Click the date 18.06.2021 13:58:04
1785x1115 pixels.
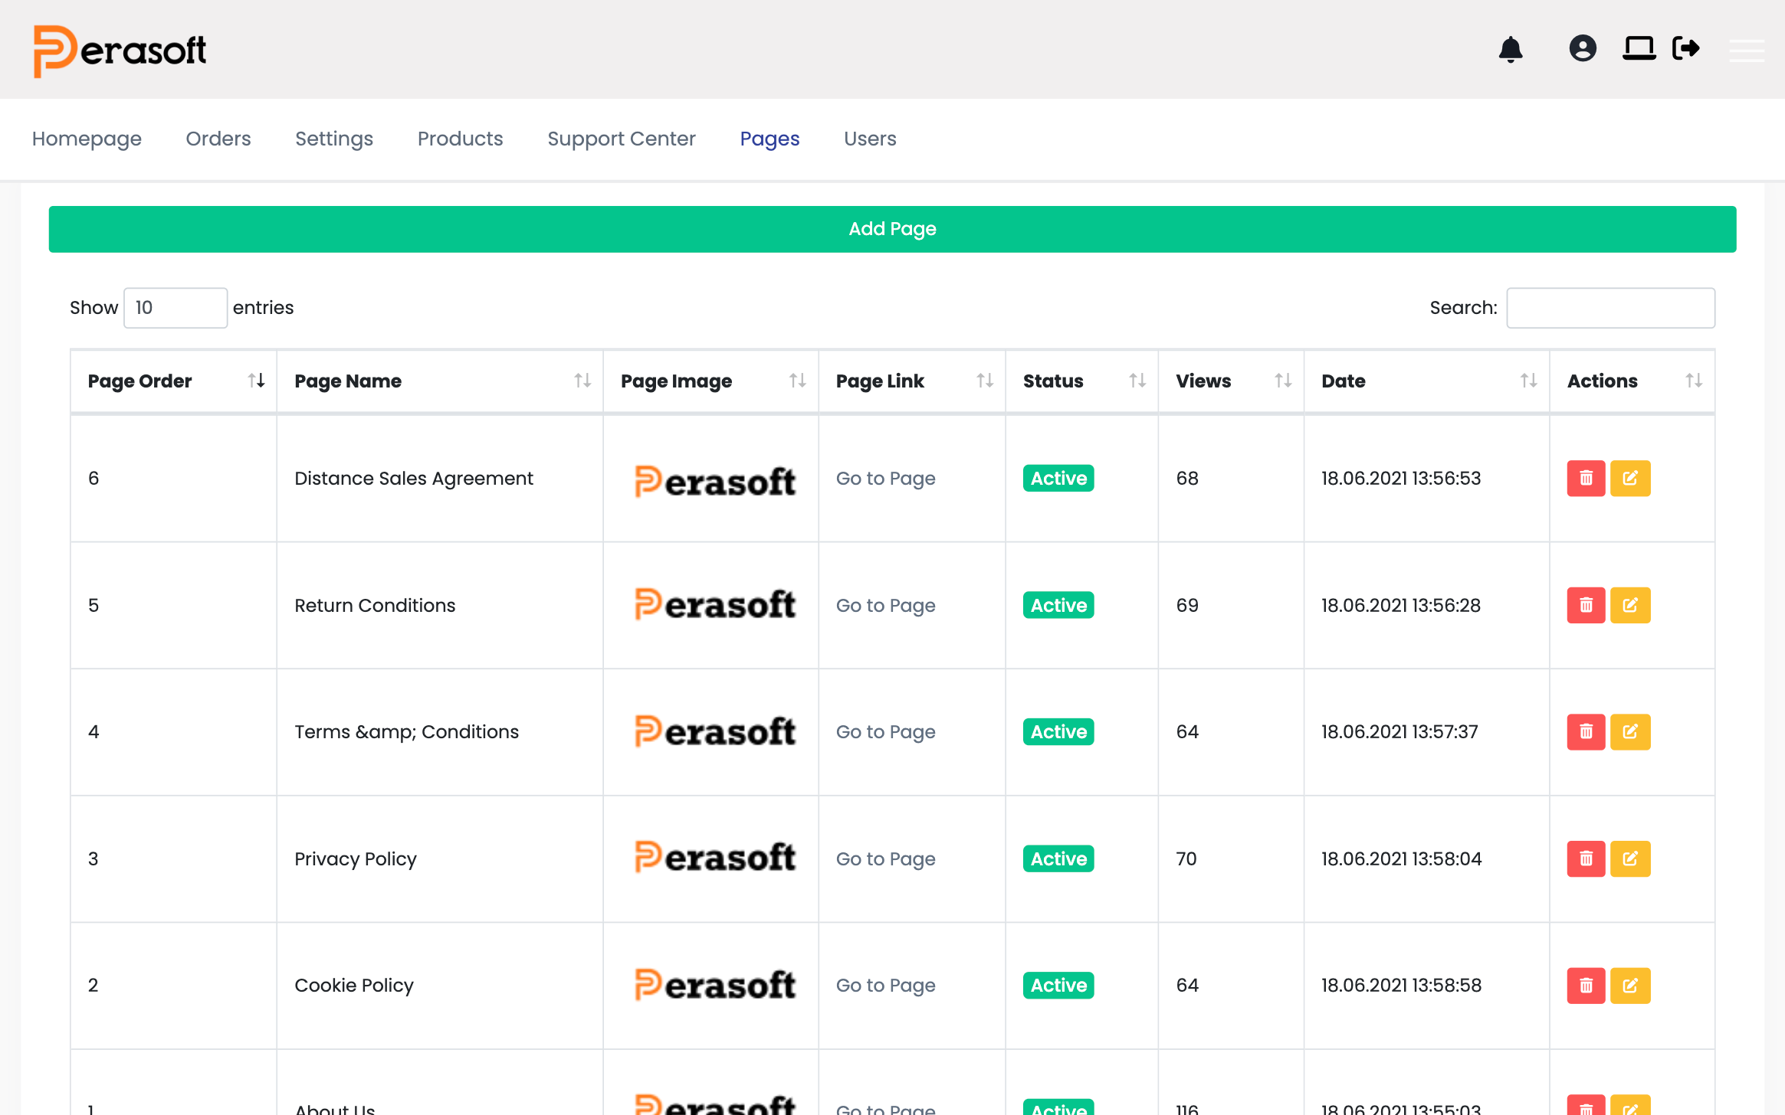tap(1401, 858)
